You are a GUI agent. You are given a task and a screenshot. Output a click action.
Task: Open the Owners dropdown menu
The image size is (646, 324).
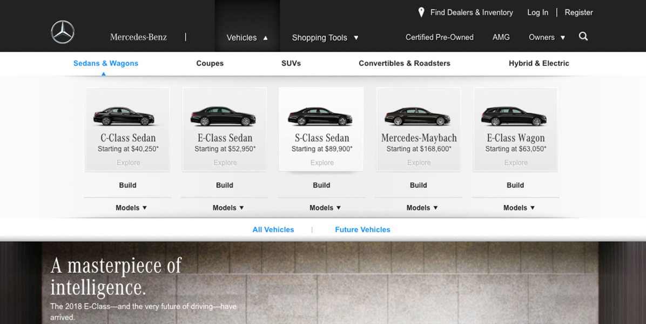click(547, 37)
